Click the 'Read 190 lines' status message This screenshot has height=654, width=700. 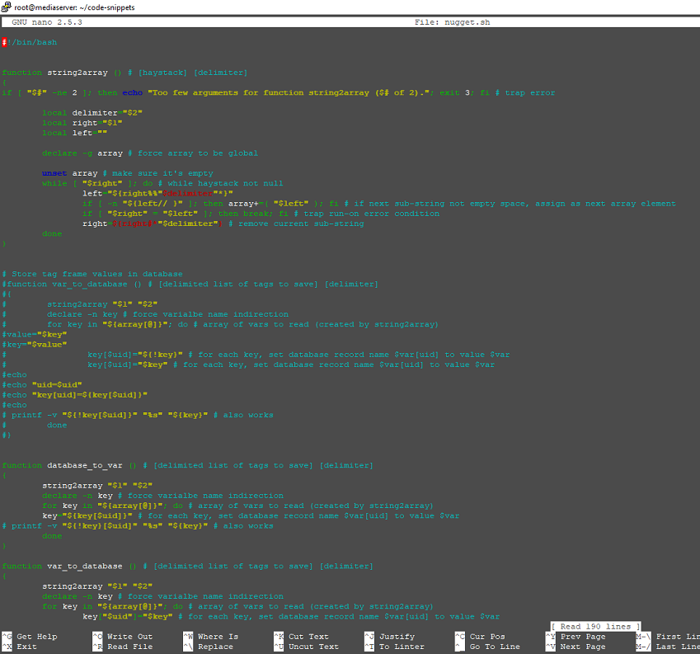[x=595, y=627]
